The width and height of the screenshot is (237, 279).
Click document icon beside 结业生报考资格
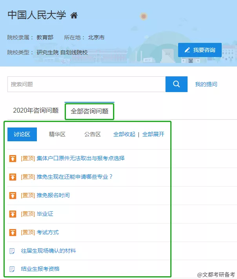[x=12, y=269]
